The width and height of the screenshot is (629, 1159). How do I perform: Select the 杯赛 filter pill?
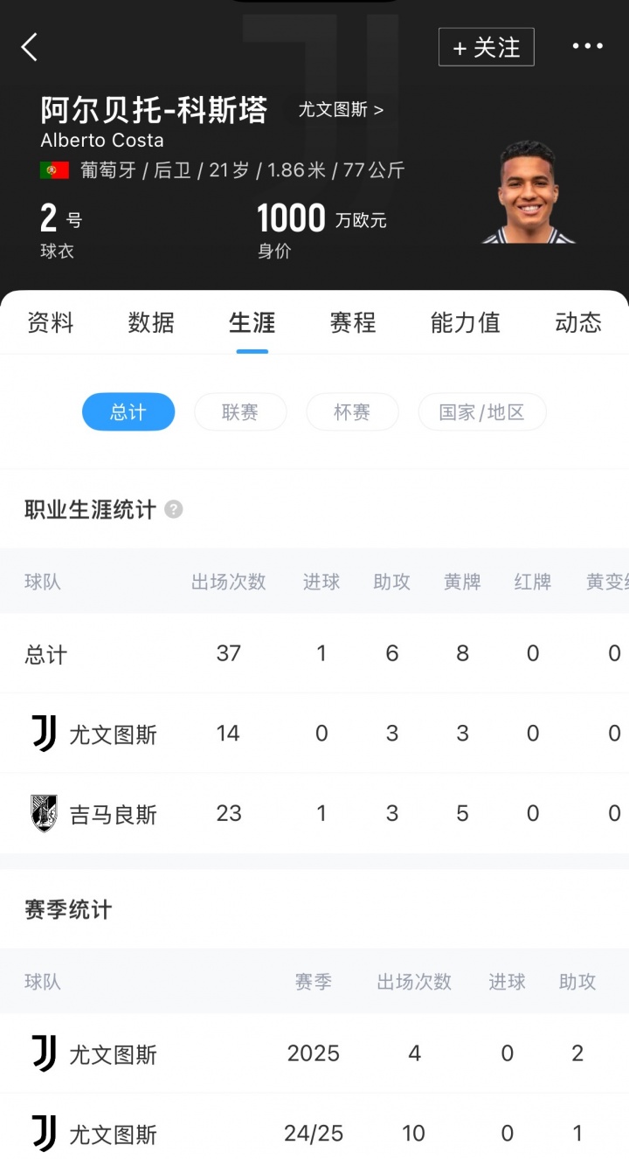point(352,412)
